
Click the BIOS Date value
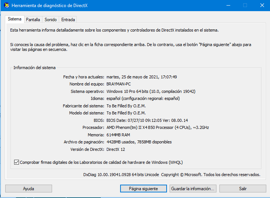[147, 120]
